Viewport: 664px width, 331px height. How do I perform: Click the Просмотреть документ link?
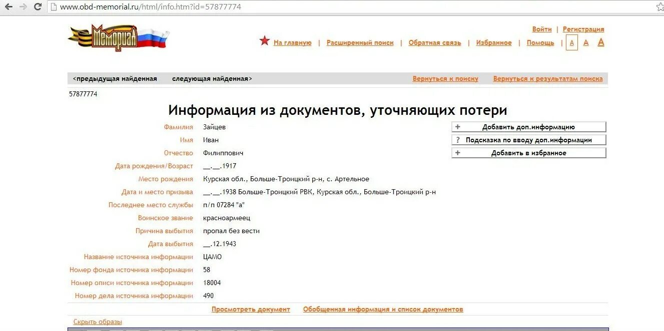(251, 310)
